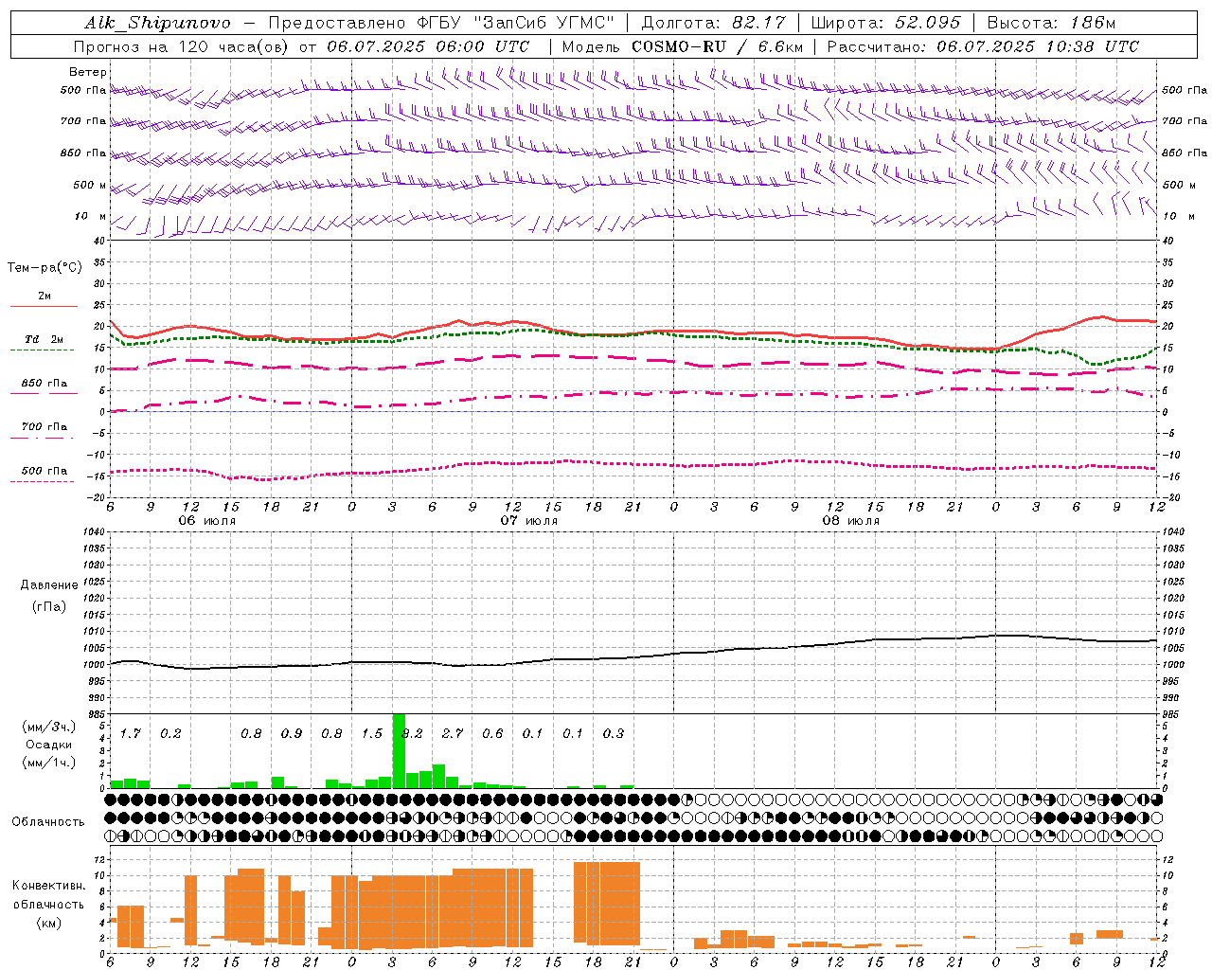Click the Td 2м dew point legend label
Viewport: 1212px width, 970px height.
click(45, 339)
